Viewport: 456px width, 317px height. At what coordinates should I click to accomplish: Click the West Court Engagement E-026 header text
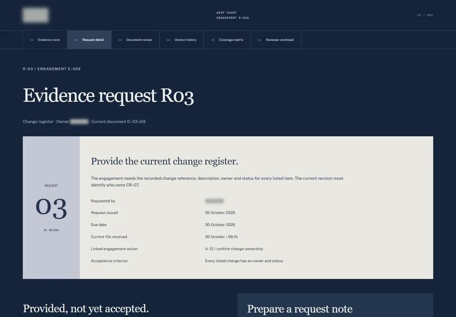(x=233, y=15)
